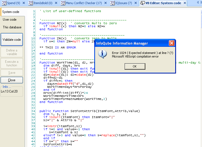The image size is (202, 147).
Task: Click 'Error 1024 ( Expected statement )' message
Action: 143,53
